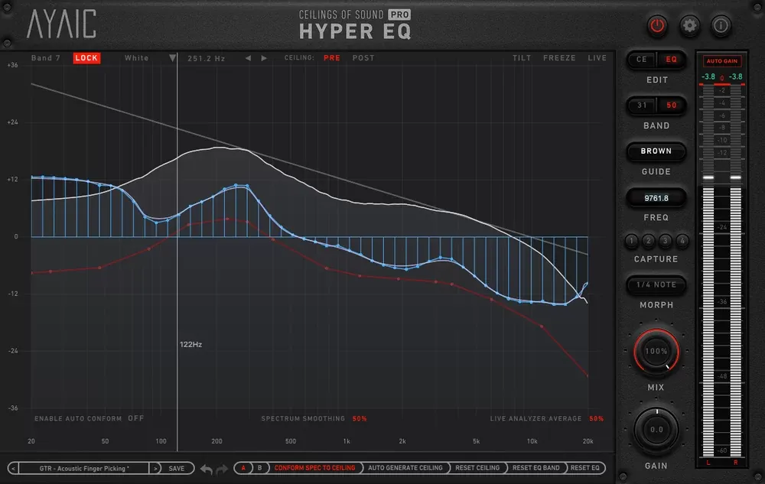
Task: Click the White noise type label
Action: click(137, 58)
